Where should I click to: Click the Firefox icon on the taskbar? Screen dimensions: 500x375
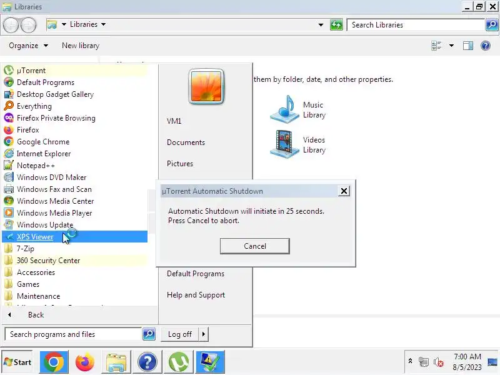pyautogui.click(x=85, y=362)
